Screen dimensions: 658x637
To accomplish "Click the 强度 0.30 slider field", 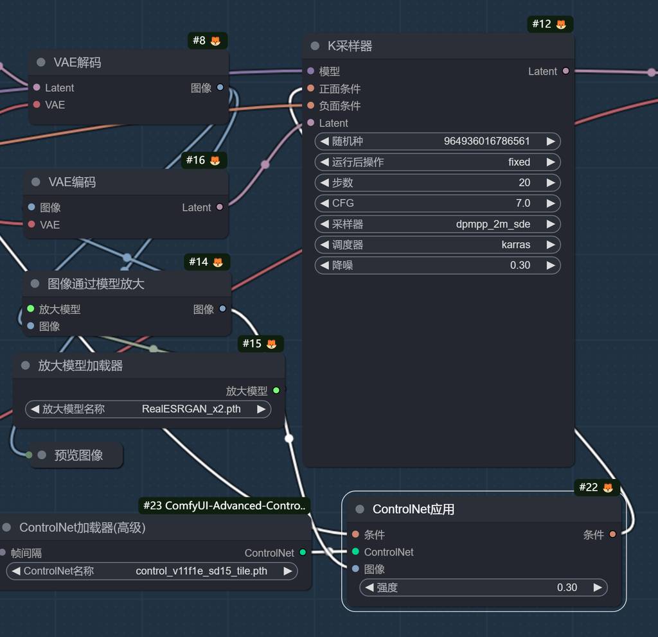I will tap(483, 588).
